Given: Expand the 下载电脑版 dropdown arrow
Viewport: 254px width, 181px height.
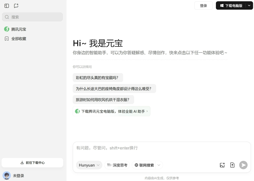Looking at the screenshot, I should pyautogui.click(x=249, y=6).
